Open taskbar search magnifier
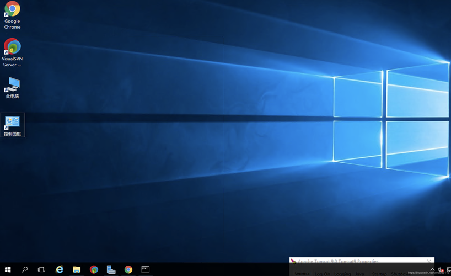 25,269
